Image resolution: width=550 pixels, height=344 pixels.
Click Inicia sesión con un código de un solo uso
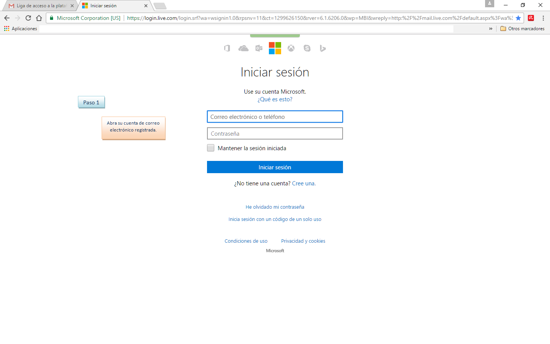click(x=275, y=219)
